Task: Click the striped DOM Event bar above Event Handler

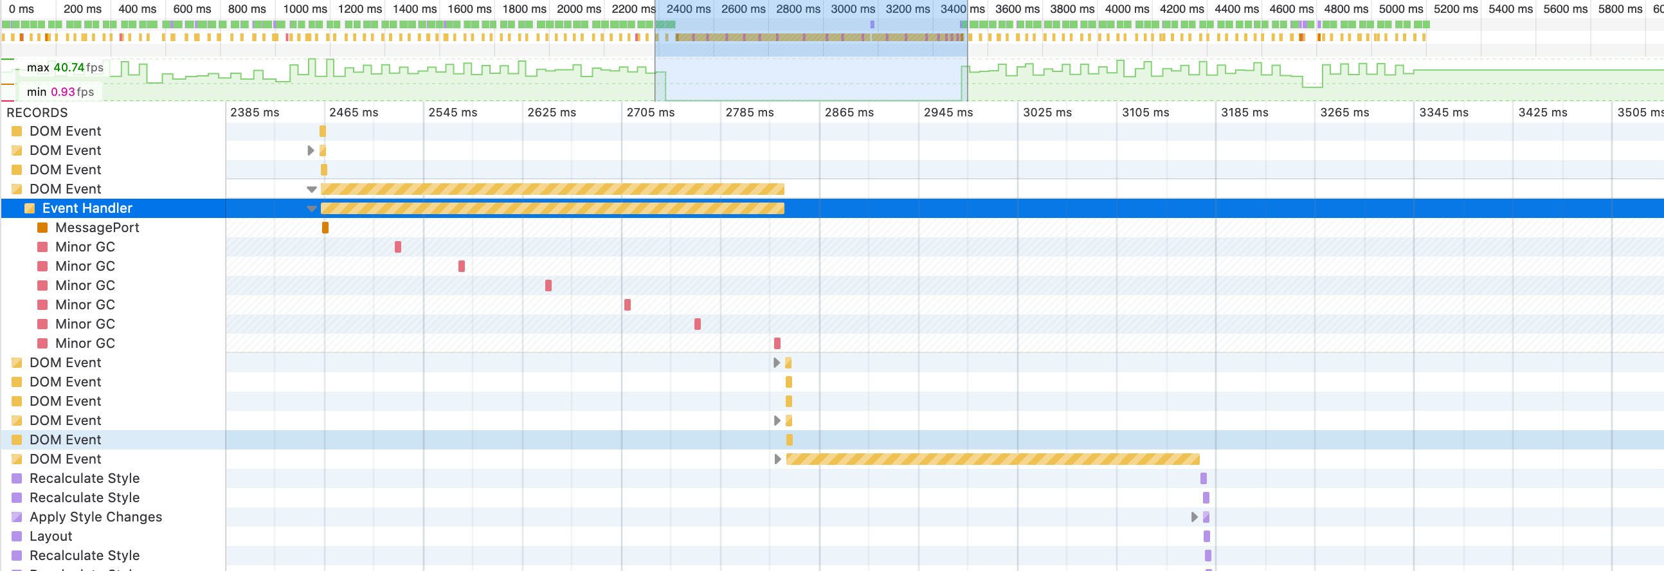Action: [x=552, y=189]
